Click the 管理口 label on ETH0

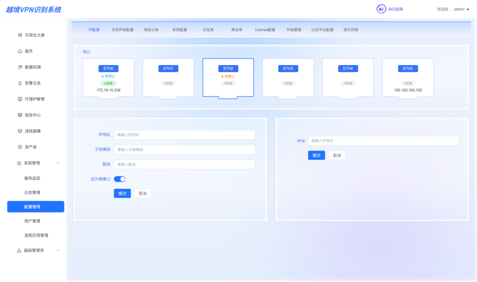pos(110,76)
